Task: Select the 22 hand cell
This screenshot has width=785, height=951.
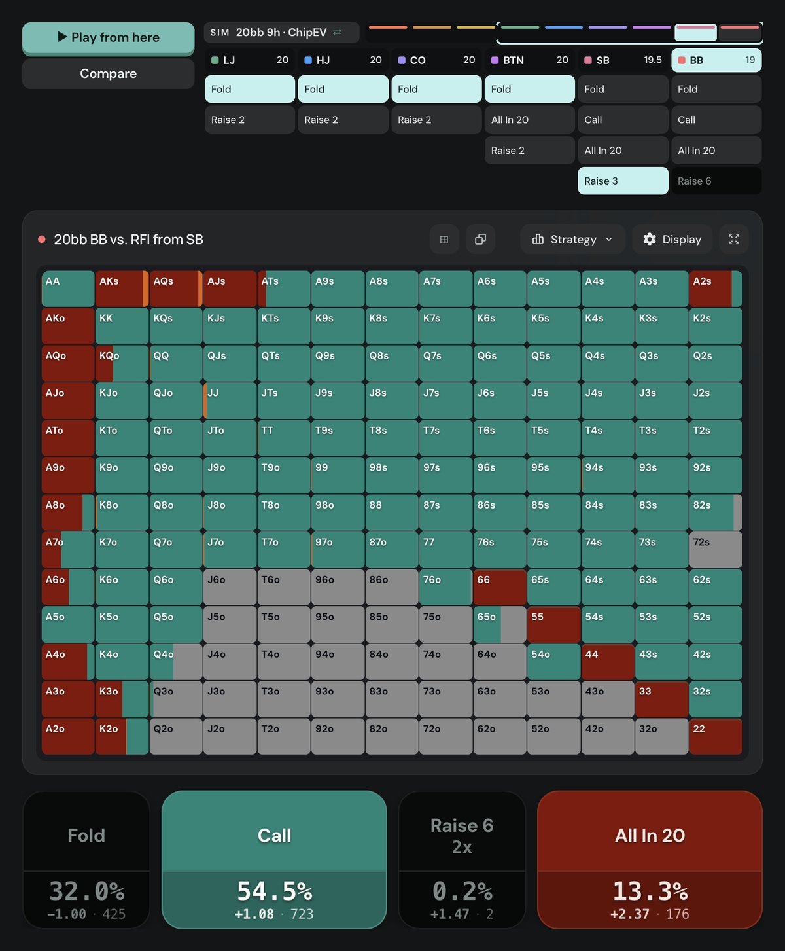Action: click(x=716, y=736)
